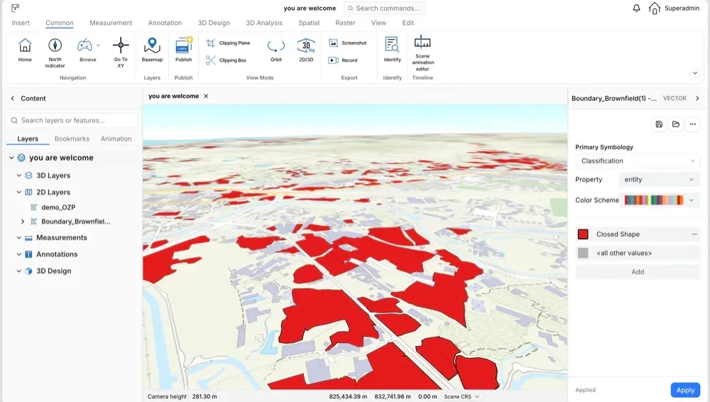Click the red Closed Shape color swatch
This screenshot has width=710, height=402.
[x=583, y=234]
